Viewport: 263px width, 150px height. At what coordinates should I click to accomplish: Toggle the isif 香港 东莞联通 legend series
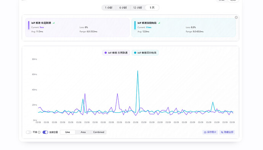116,53
